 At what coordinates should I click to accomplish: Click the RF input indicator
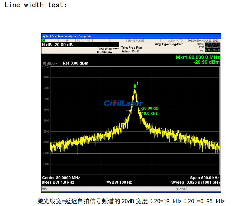[67, 40]
